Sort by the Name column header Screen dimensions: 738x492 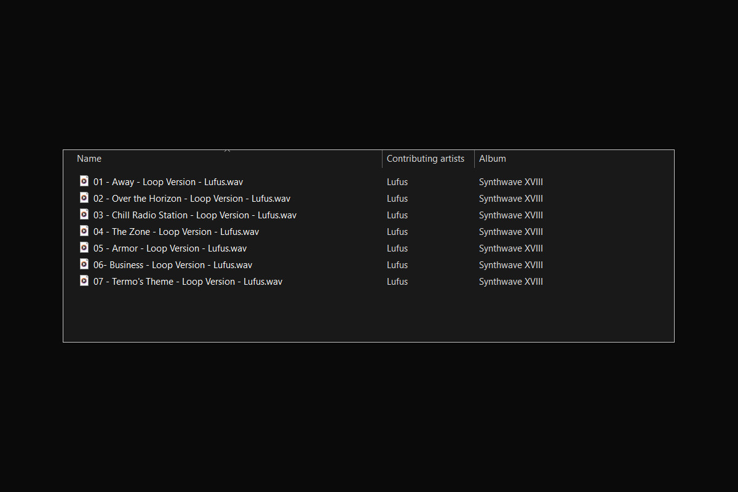pos(89,159)
